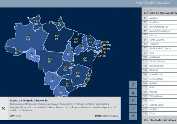
Task: Select Paraíba ranking row
Action: [159, 92]
